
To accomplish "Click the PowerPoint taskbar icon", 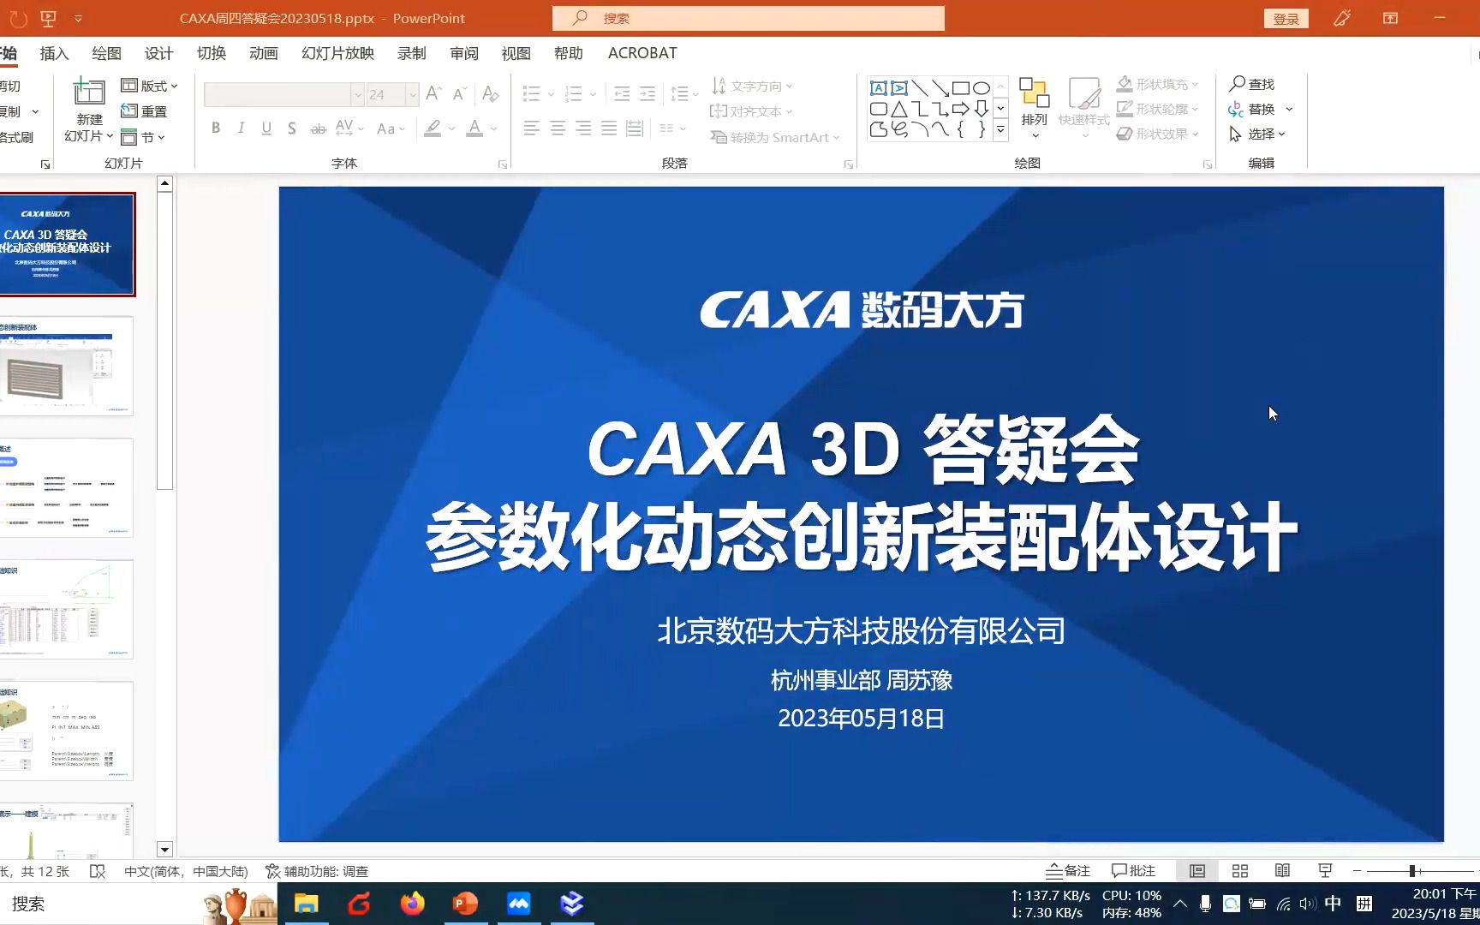I will pyautogui.click(x=465, y=904).
